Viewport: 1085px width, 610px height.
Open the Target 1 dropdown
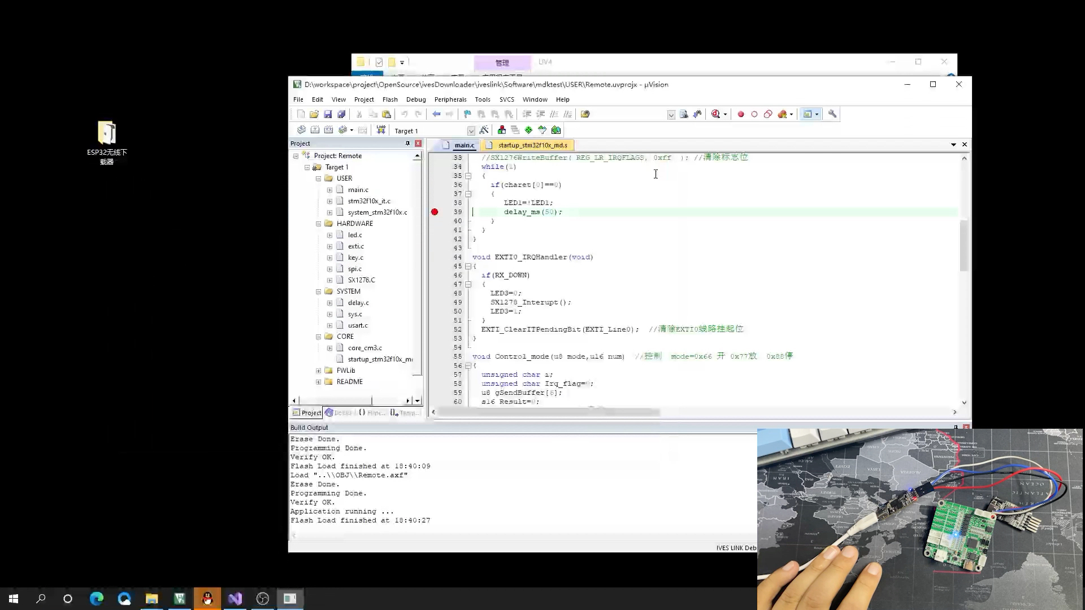(471, 131)
